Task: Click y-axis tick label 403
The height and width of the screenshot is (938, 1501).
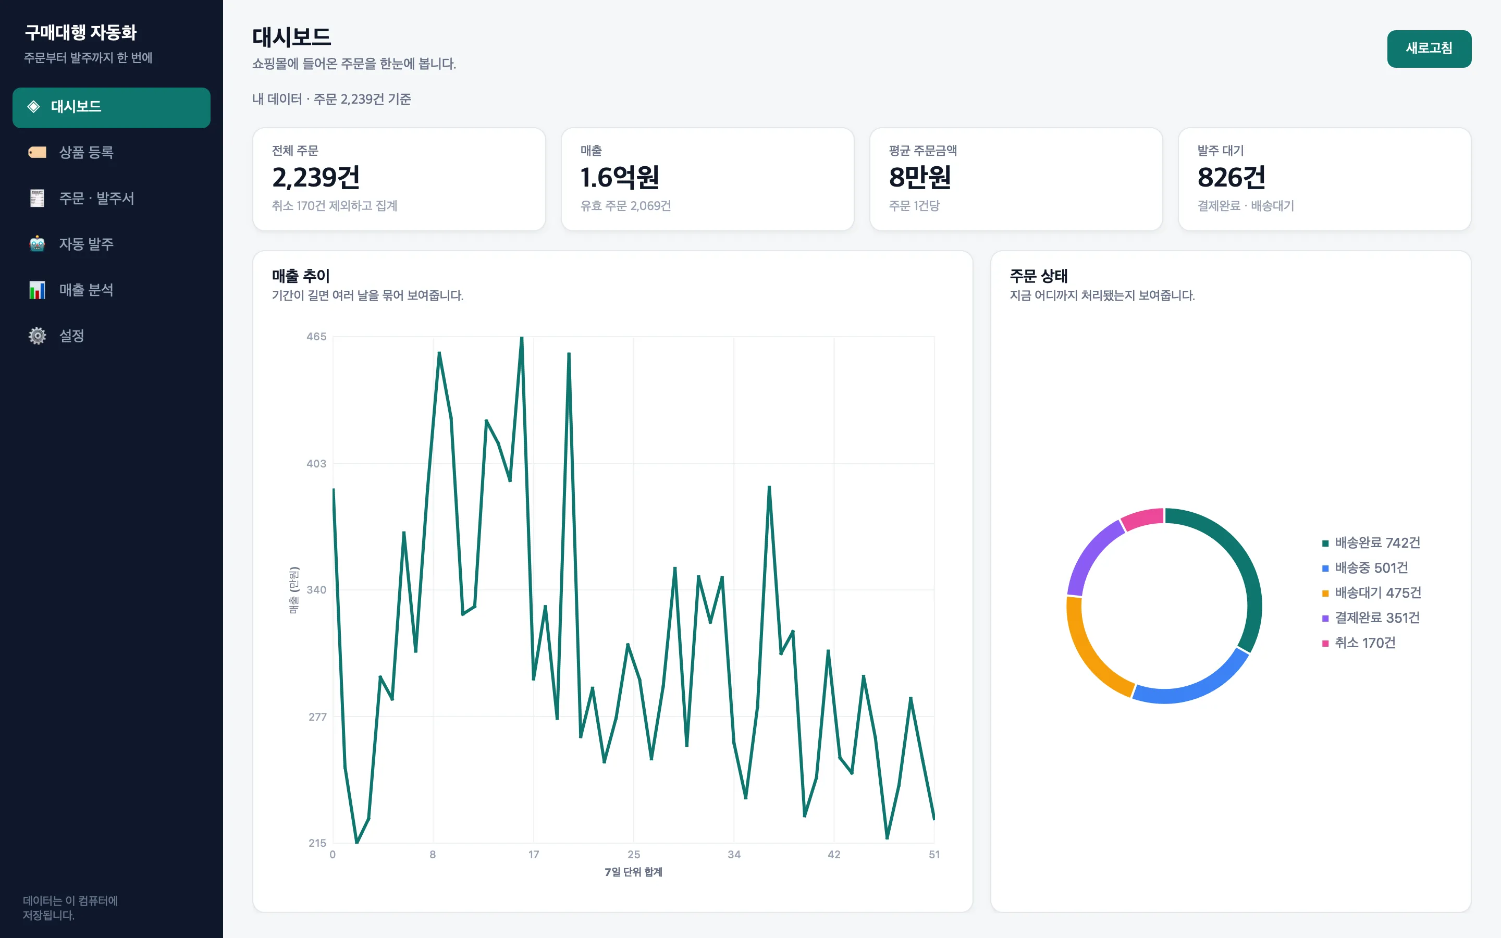Action: click(x=316, y=463)
